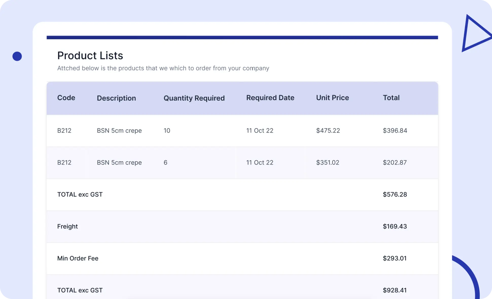Select the $396.84 total cell
492x299 pixels.
pos(395,130)
